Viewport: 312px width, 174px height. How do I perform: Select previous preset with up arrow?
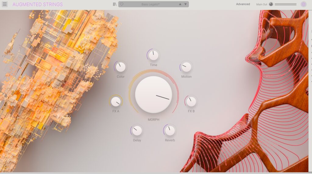coord(180,4)
